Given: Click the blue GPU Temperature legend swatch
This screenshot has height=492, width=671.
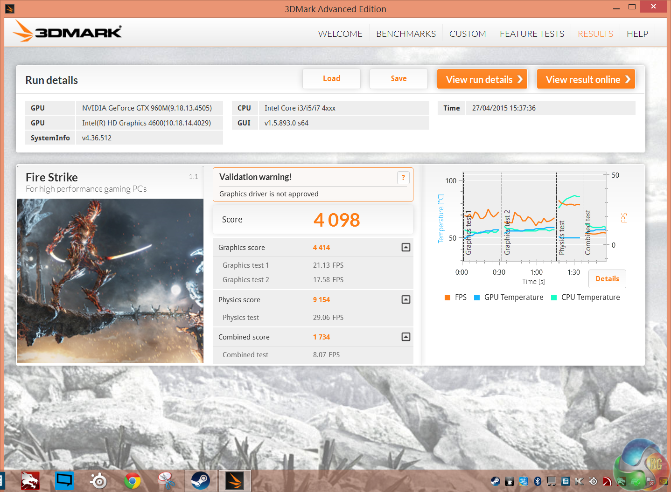Looking at the screenshot, I should pos(477,298).
